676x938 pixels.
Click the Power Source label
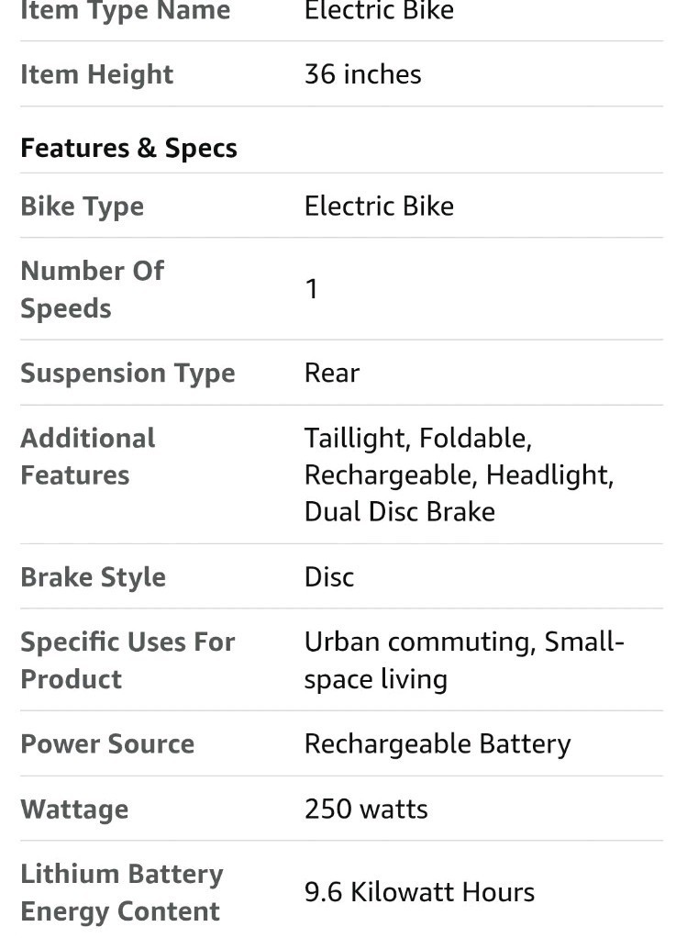tap(107, 744)
